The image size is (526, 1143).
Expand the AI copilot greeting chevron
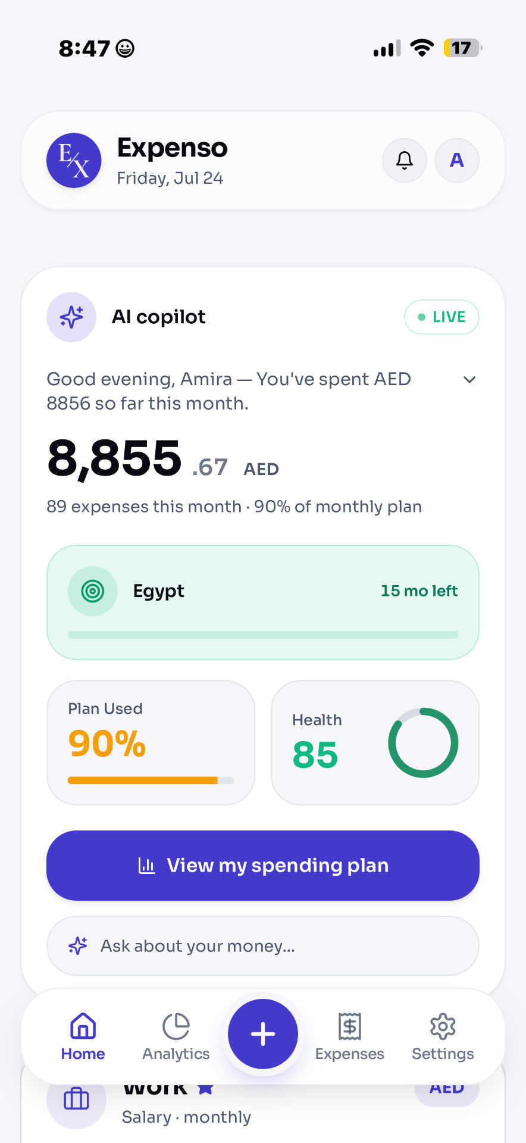[469, 380]
